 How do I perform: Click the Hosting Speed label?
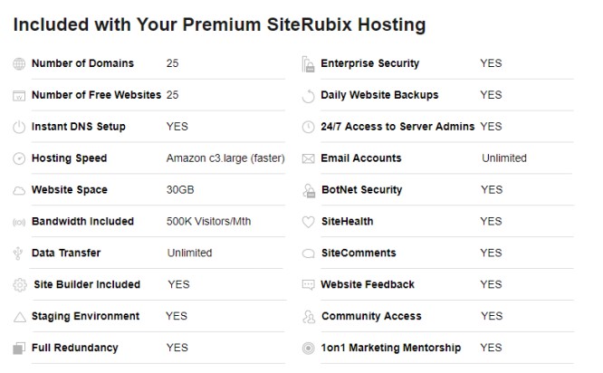point(69,158)
